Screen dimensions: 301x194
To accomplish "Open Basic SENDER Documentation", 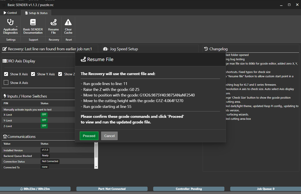I will point(33,22).
